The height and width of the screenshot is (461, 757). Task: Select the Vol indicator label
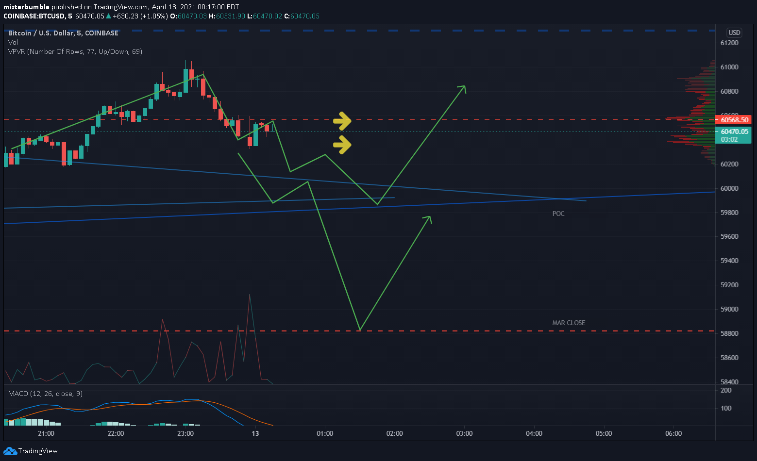point(13,42)
